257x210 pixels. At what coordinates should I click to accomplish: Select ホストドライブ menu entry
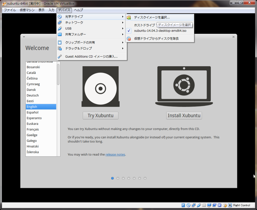point(144,25)
